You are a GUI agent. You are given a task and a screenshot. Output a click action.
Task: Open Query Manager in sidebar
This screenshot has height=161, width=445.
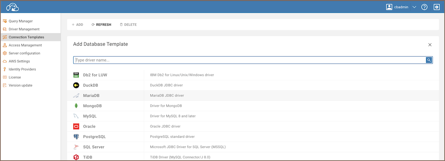[x=20, y=21]
